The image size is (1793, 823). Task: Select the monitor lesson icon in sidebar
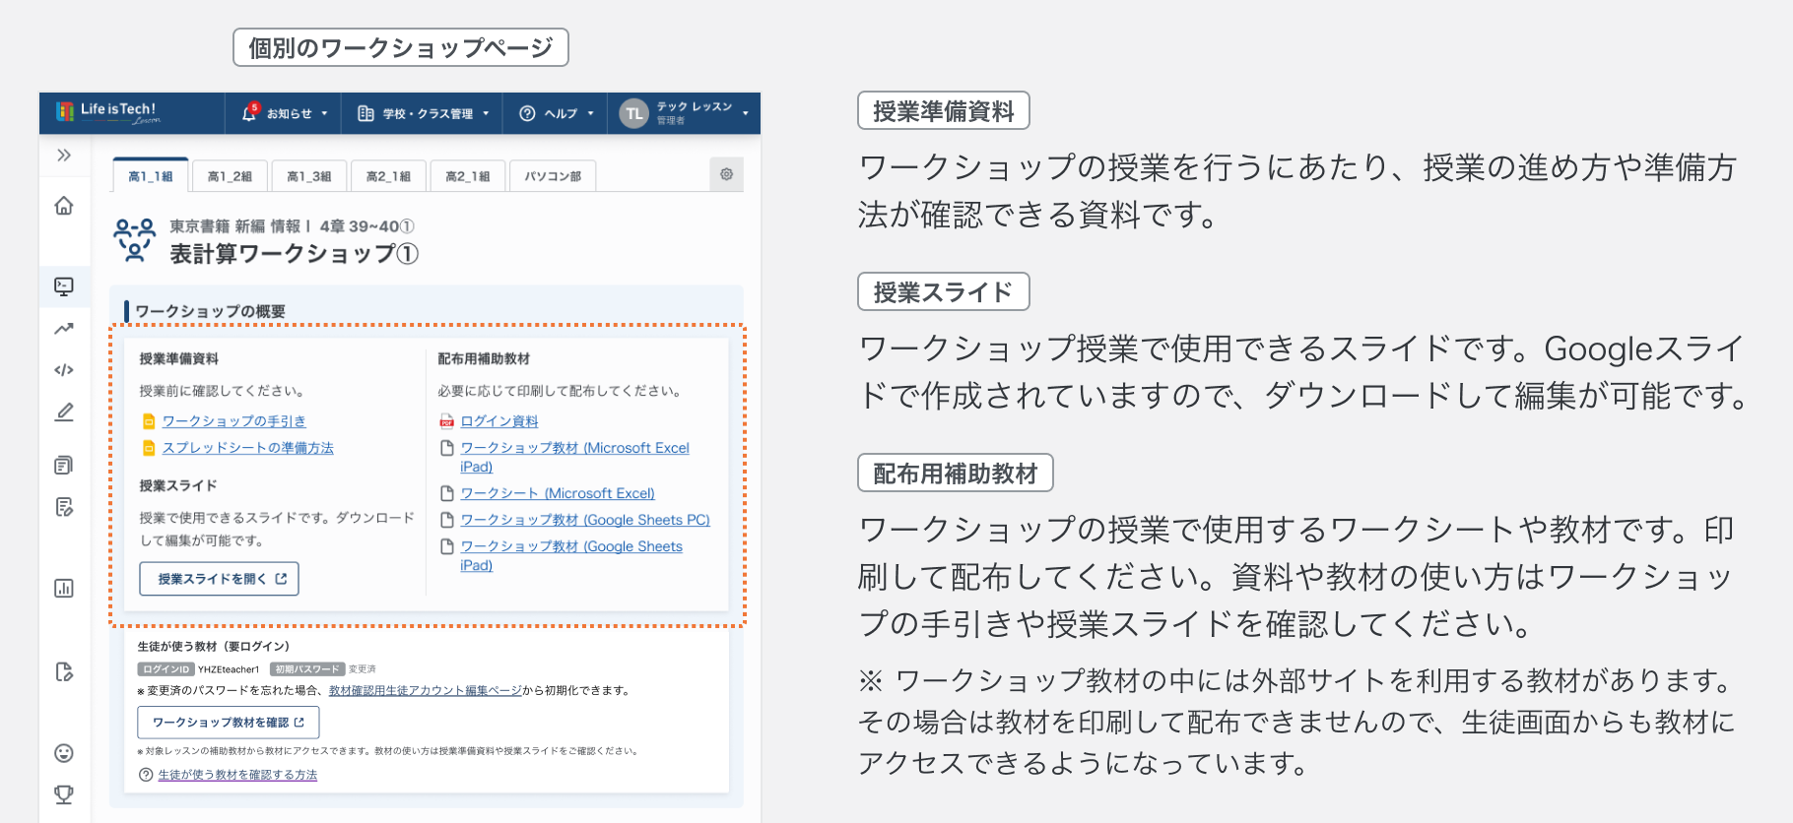pos(64,286)
